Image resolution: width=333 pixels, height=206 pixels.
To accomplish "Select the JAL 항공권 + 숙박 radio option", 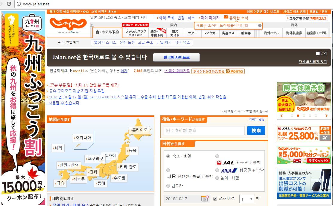I will tap(217, 156).
